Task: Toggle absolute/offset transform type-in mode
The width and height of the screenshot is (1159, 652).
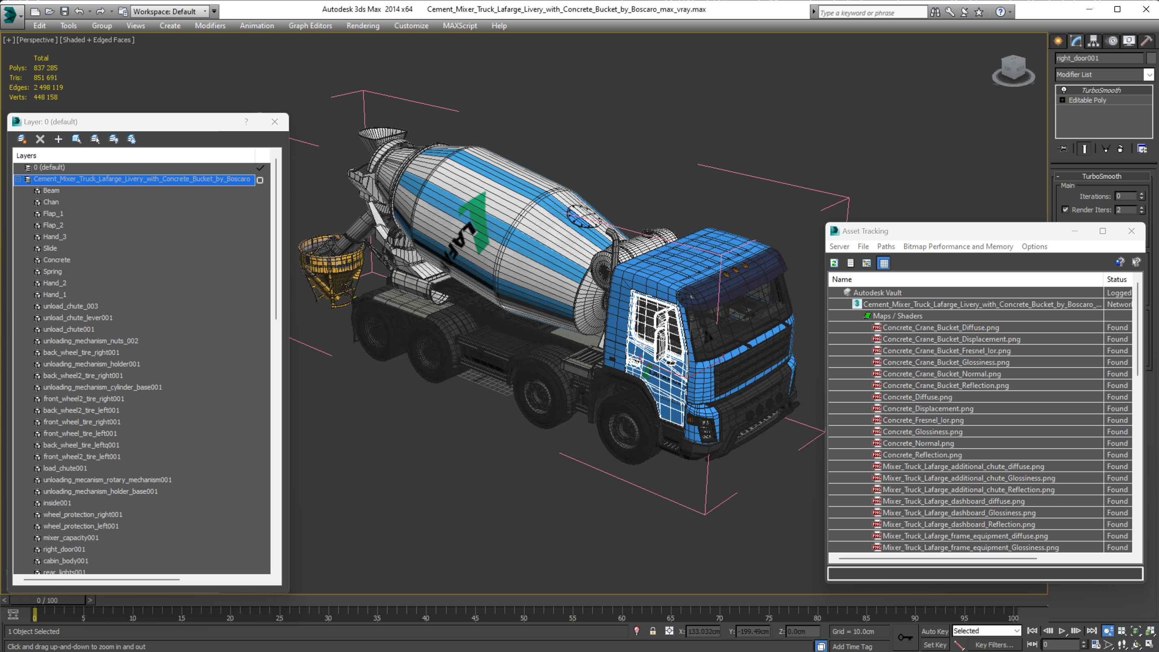Action: click(669, 631)
